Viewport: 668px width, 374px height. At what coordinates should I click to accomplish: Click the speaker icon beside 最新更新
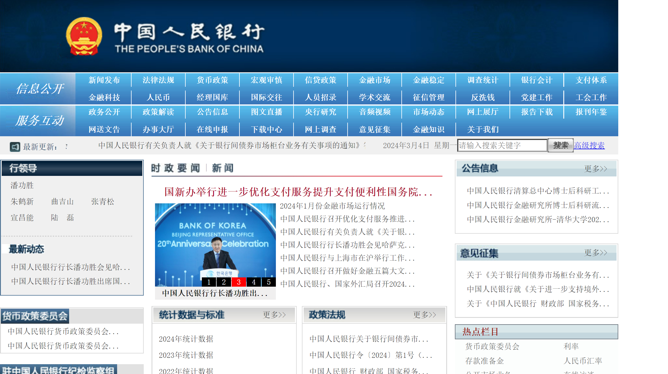15,147
